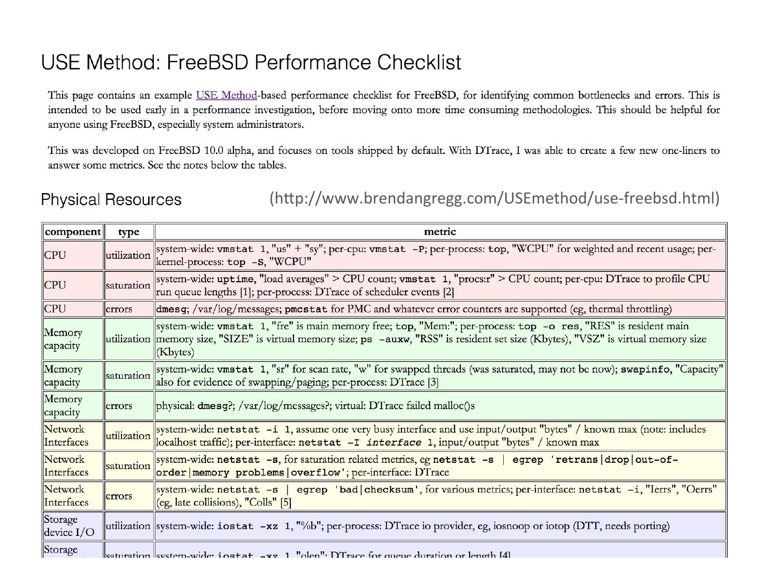The width and height of the screenshot is (782, 587).
Task: Click Network Interfaces component cell in the errors row
Action: (66, 496)
